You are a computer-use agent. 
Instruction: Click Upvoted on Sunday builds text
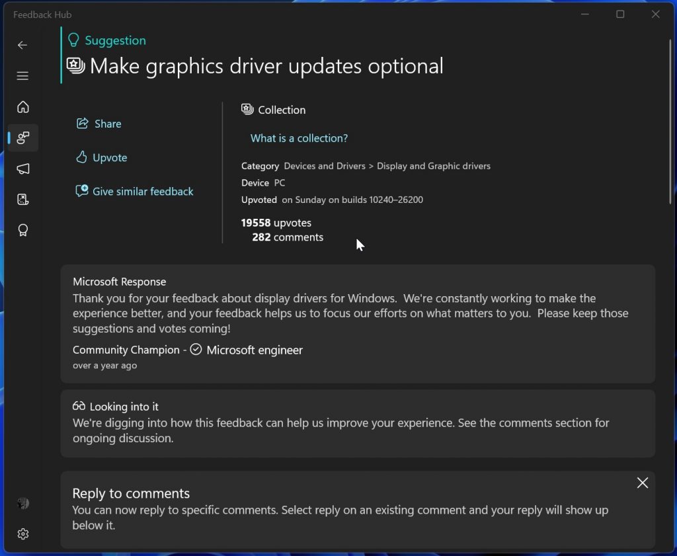coord(332,200)
